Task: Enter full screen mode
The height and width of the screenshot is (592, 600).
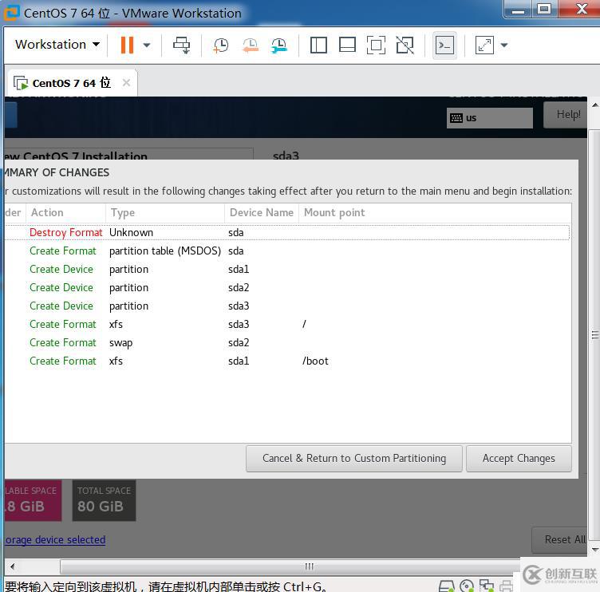Action: pos(376,45)
